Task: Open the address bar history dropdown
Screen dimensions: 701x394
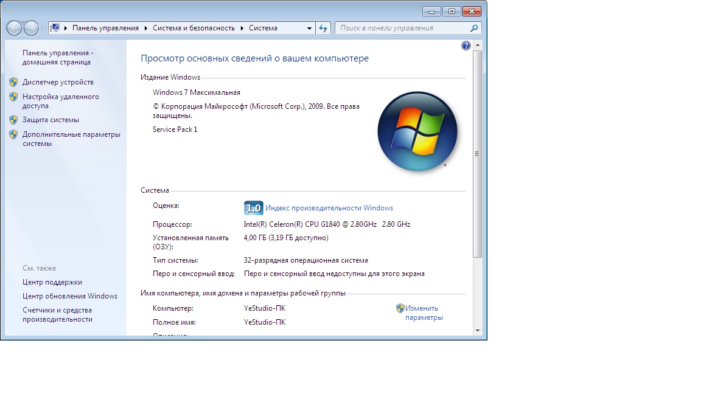Action: coord(309,28)
